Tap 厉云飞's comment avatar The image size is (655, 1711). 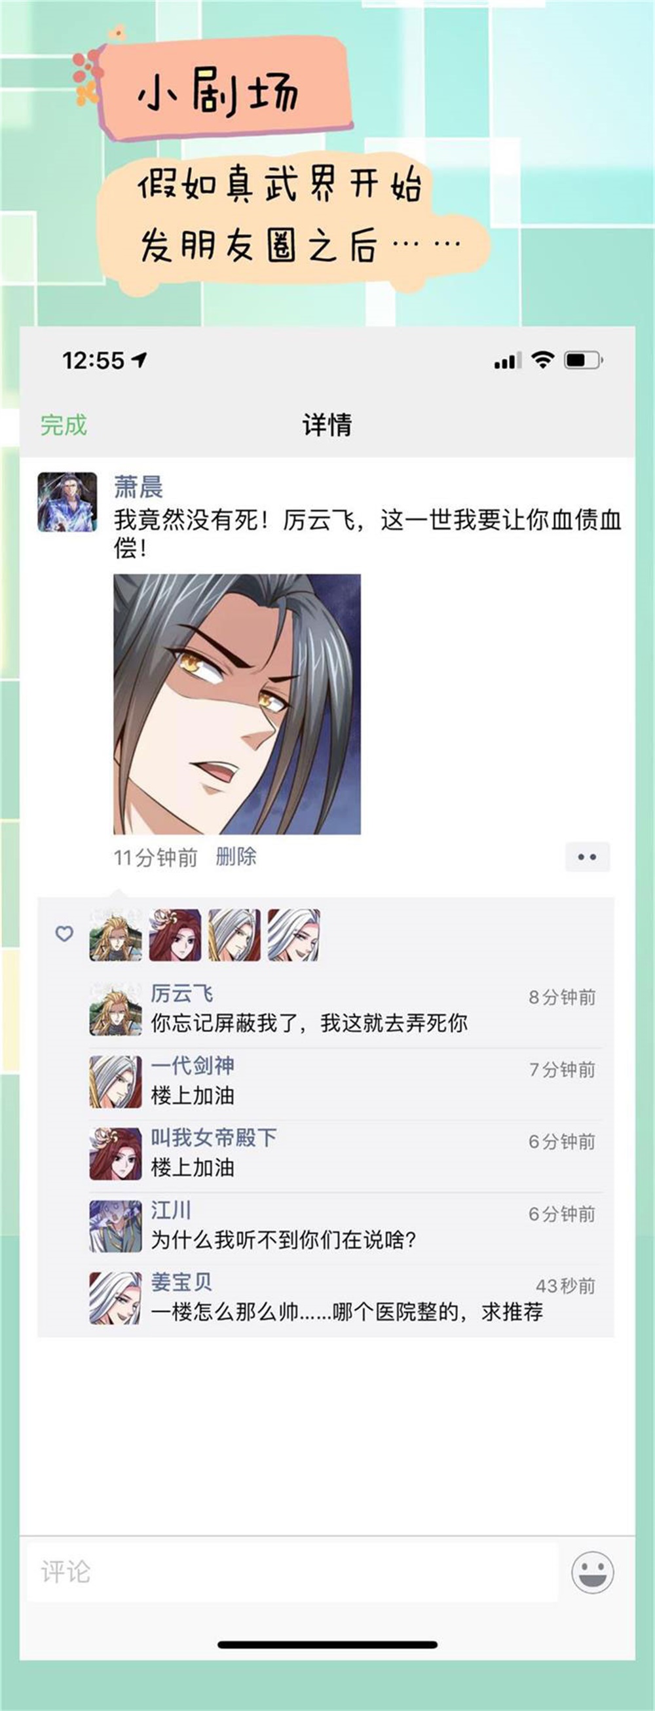115,1010
